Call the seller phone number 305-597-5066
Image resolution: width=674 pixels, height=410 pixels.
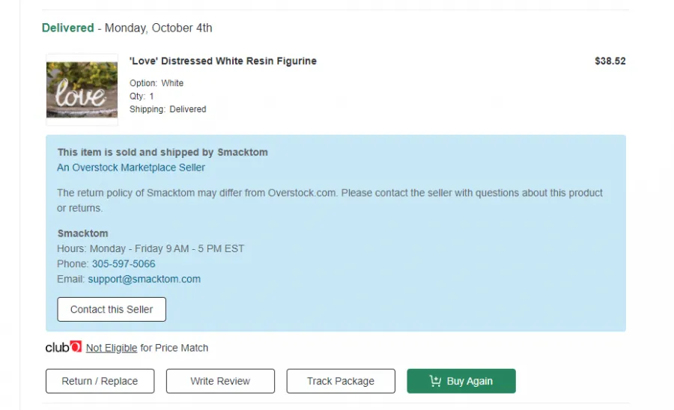pyautogui.click(x=124, y=263)
